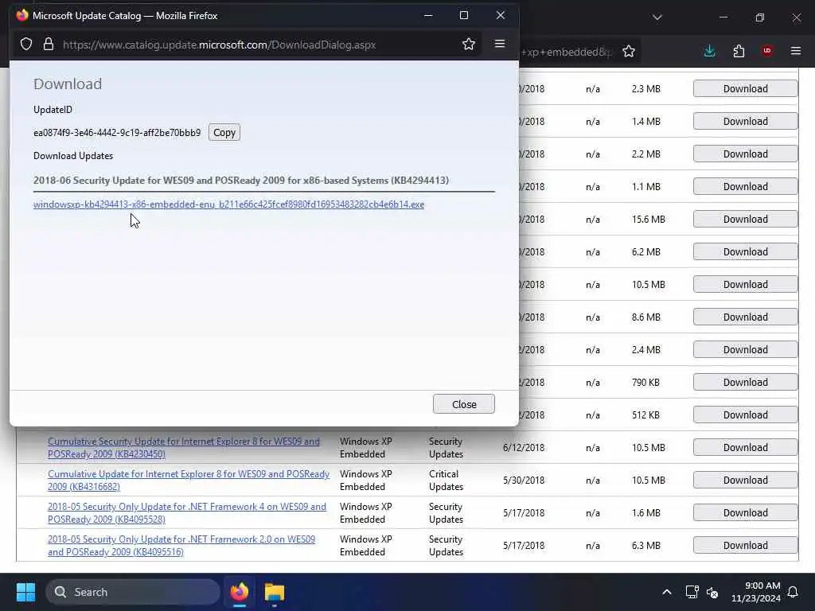
Task: Copy the UpdateID to clipboard
Action: [x=224, y=133]
